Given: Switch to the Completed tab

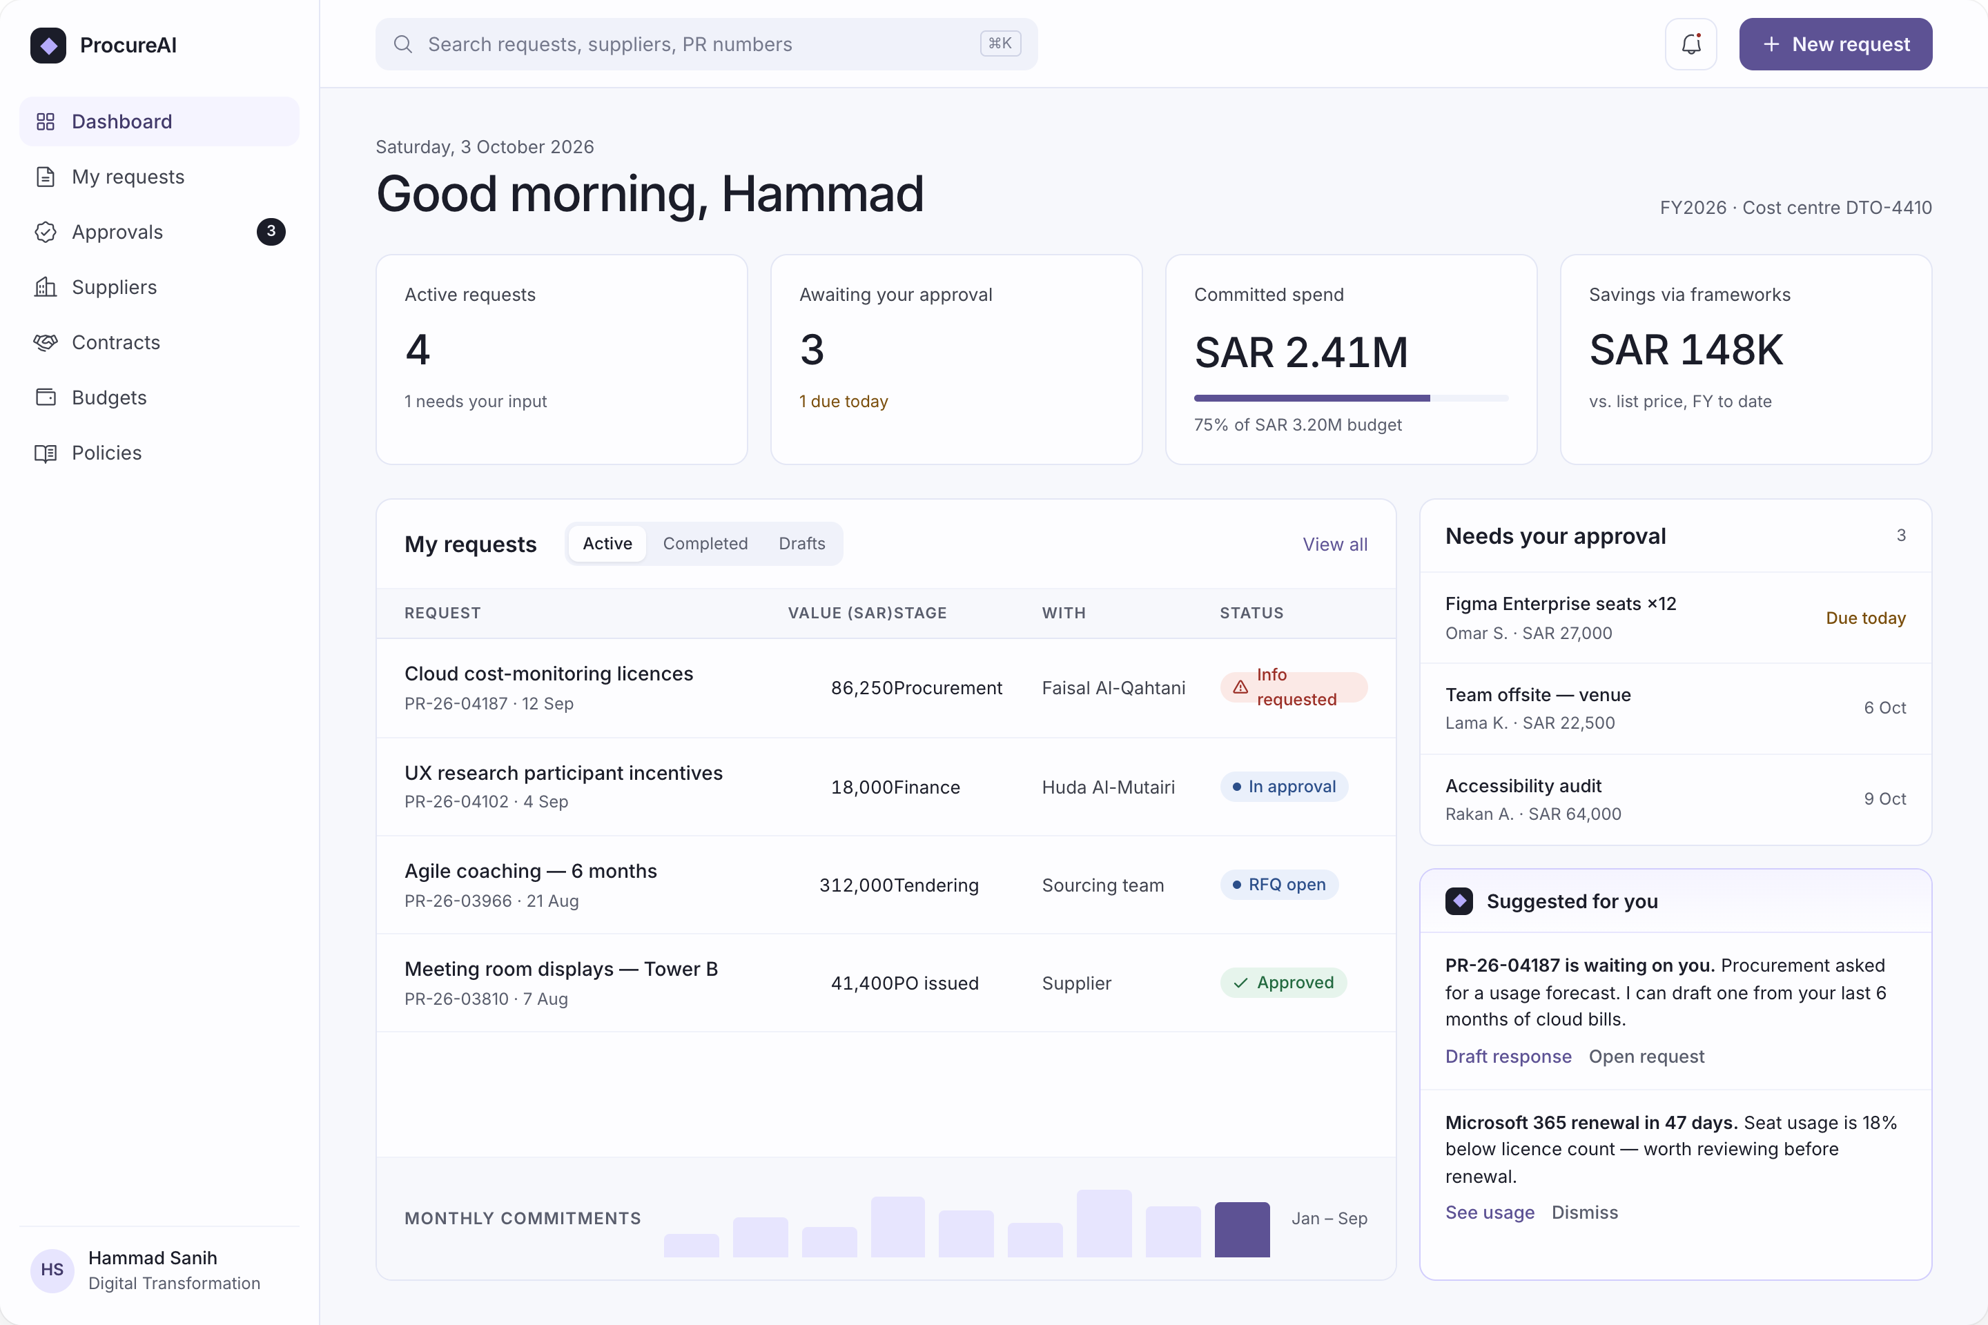Looking at the screenshot, I should [705, 543].
